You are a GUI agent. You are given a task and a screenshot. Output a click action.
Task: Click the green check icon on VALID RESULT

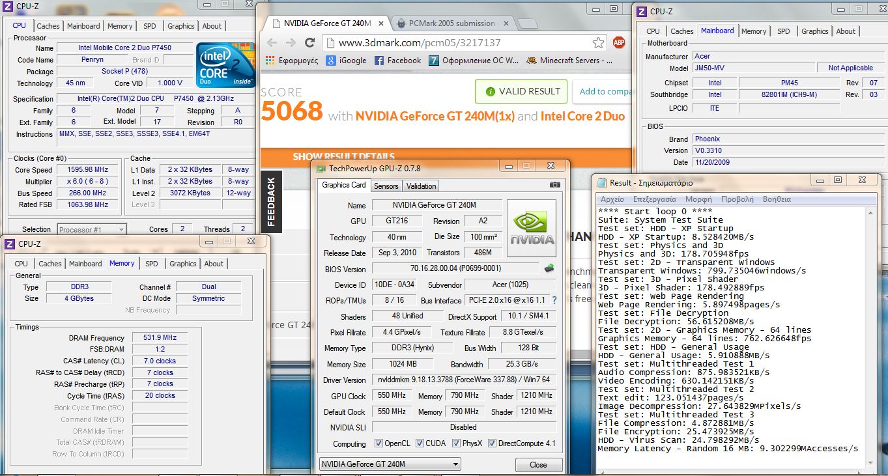489,91
